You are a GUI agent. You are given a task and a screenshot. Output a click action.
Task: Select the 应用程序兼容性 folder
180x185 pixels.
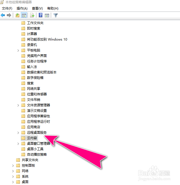click(x=39, y=116)
